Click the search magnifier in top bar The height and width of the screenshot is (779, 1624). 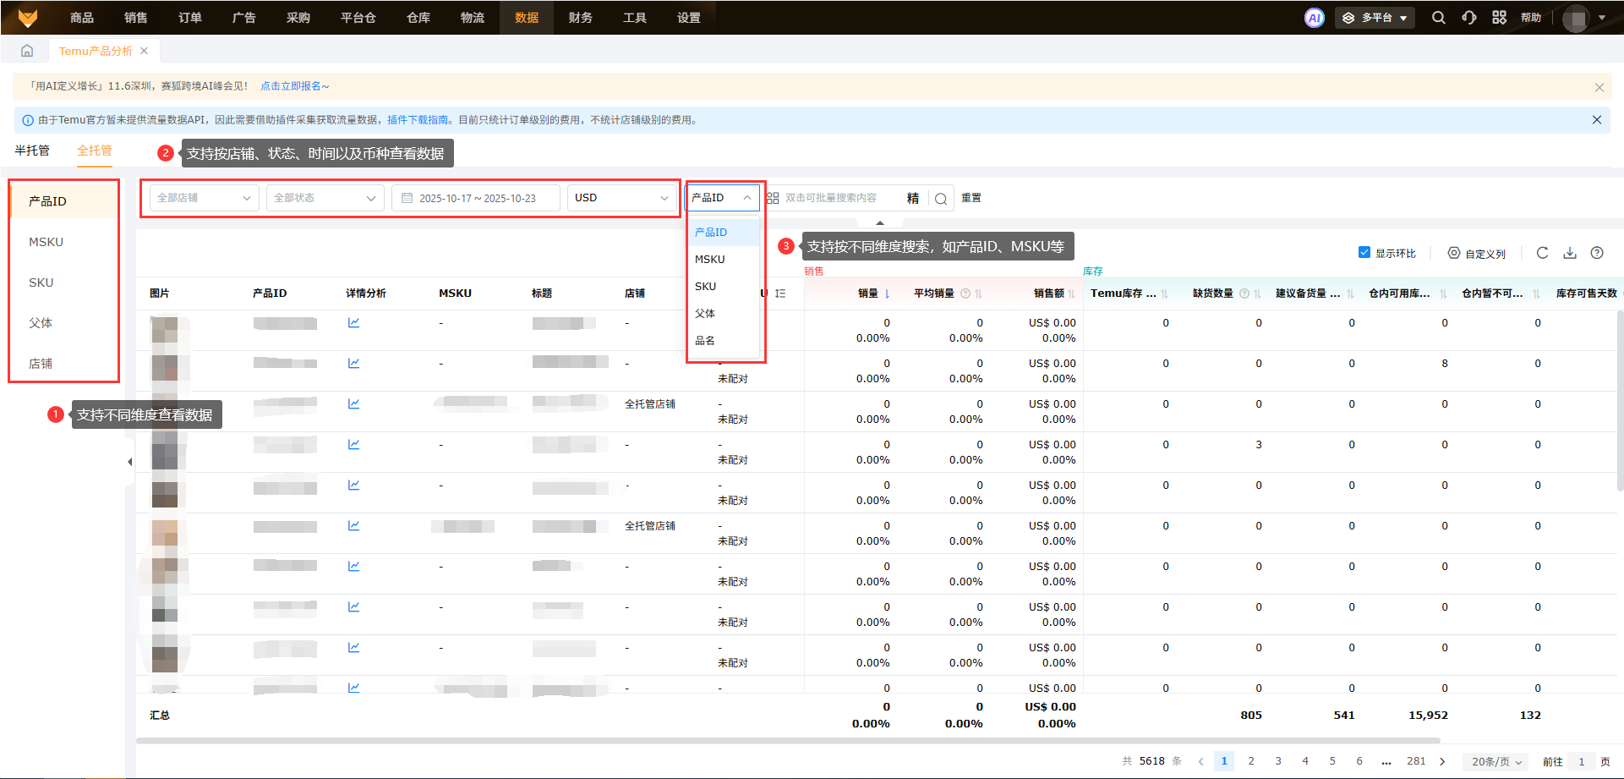(1438, 18)
